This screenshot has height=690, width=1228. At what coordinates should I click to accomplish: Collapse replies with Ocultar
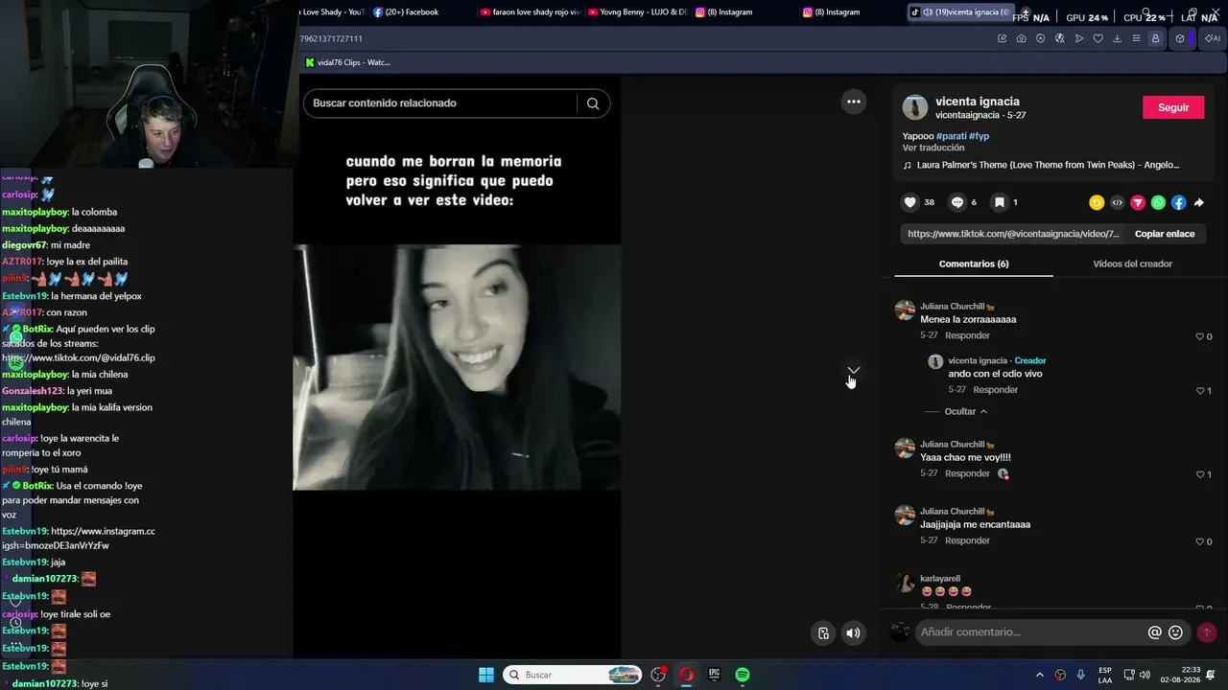pos(965,411)
